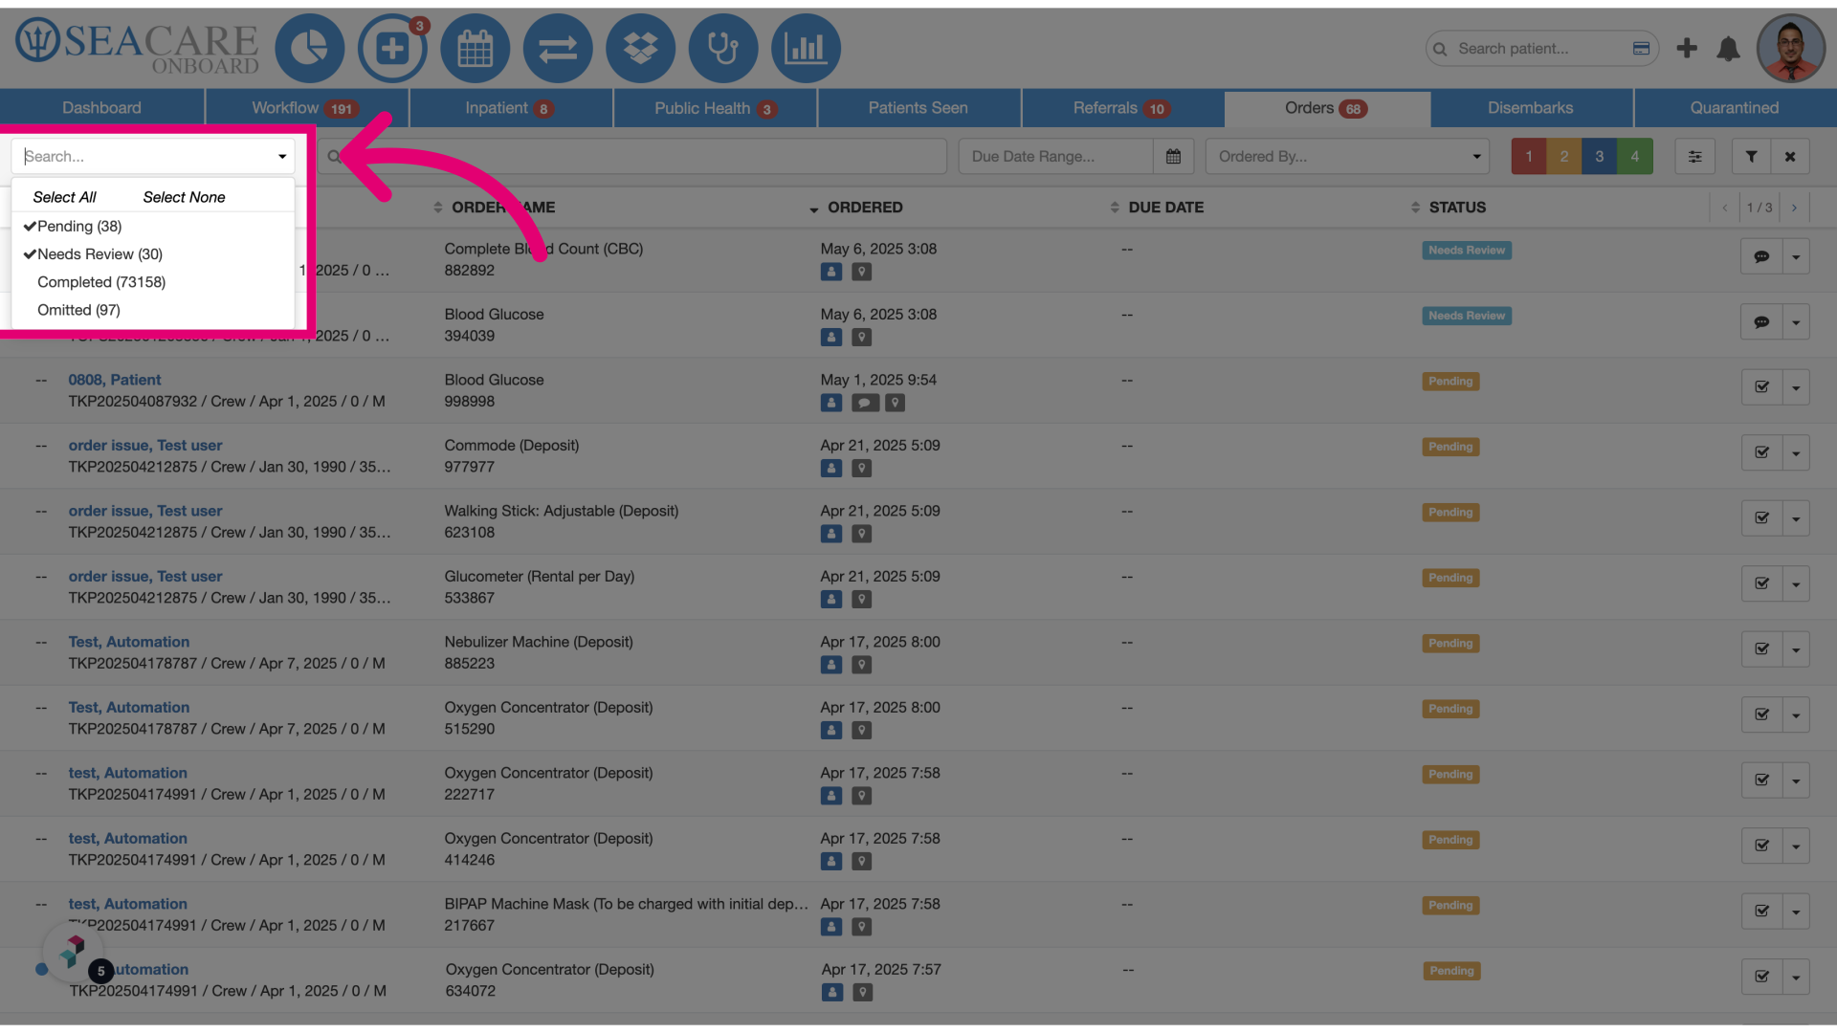1837x1033 pixels.
Task: Switch to the Dashboard tab
Action: [101, 108]
